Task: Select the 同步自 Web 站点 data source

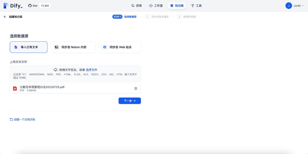Action: (120, 47)
